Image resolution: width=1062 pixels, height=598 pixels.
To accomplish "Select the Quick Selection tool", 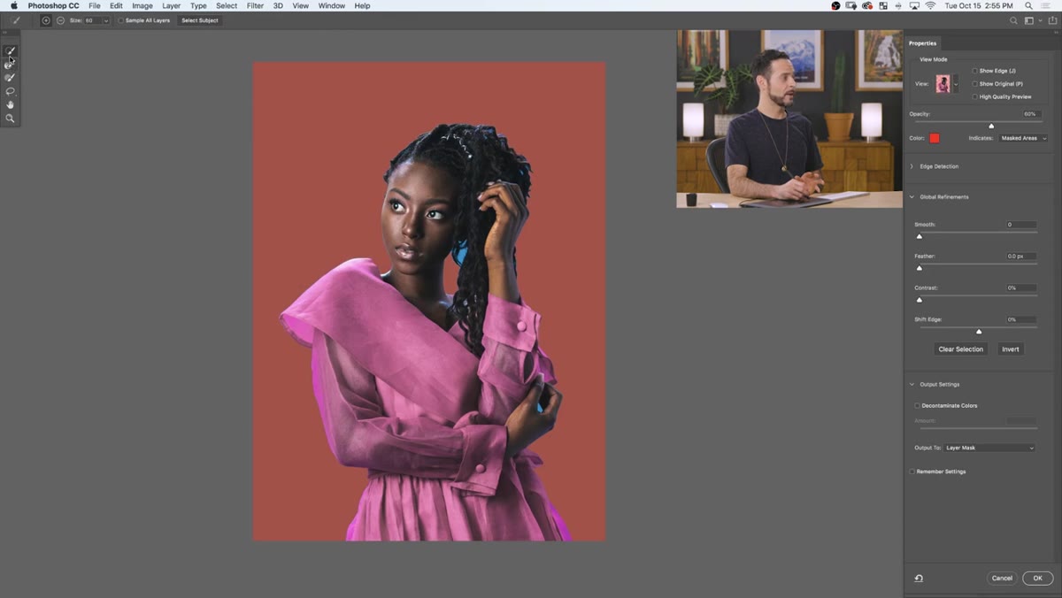I will coord(10,51).
